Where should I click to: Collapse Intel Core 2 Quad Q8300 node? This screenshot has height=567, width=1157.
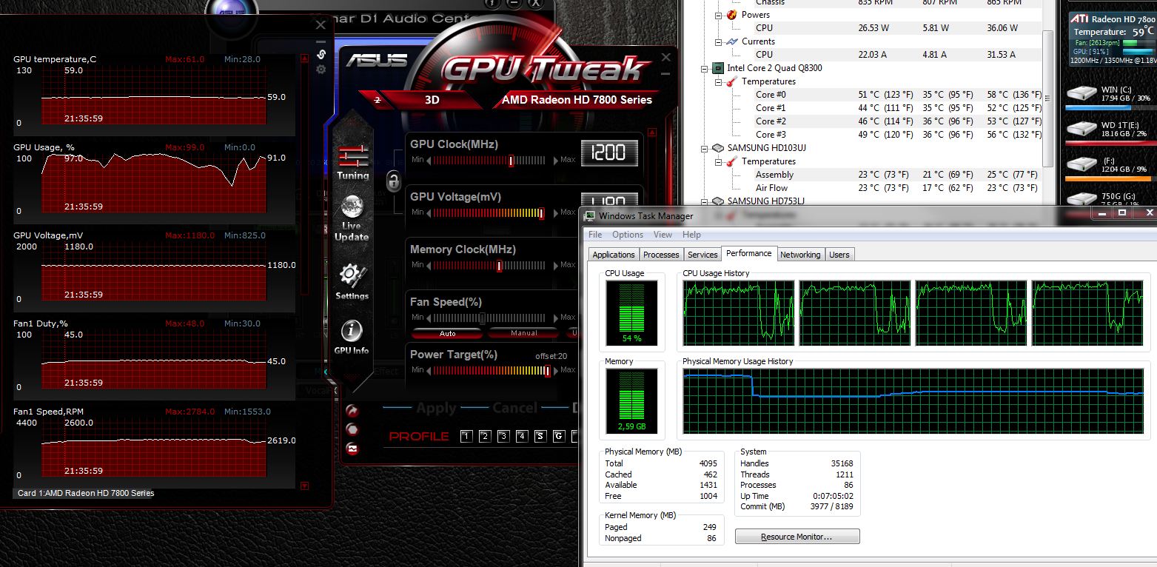click(704, 68)
